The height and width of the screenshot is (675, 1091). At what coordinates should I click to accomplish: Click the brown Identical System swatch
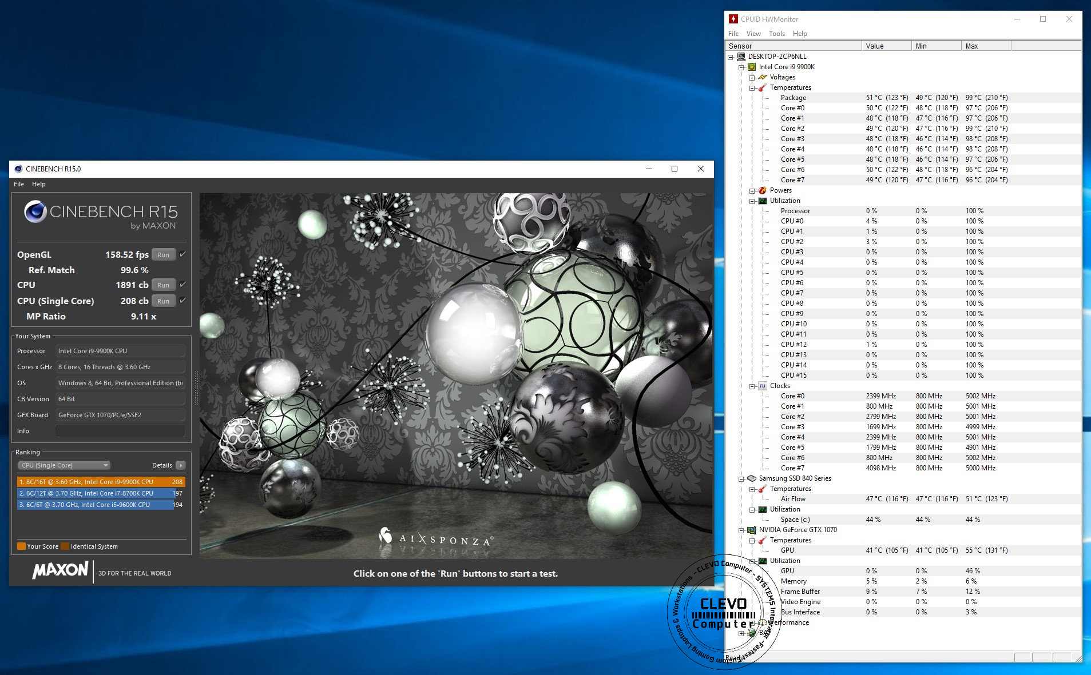tap(65, 546)
